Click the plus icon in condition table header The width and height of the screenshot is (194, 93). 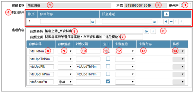tap(167, 14)
